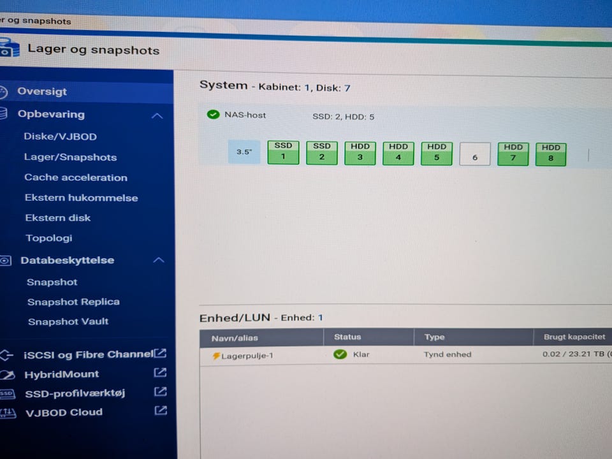This screenshot has height=459, width=612.
Task: Open iSCSI og Fibre Channel link
Action: 88,354
